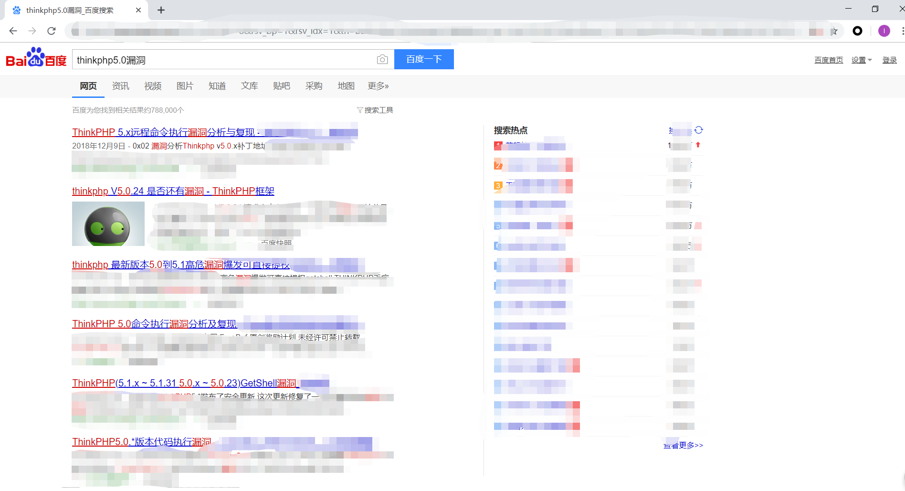
Task: Open ThinkPHP 5.0命令执行漏洞分析及复现 result
Action: pos(154,324)
